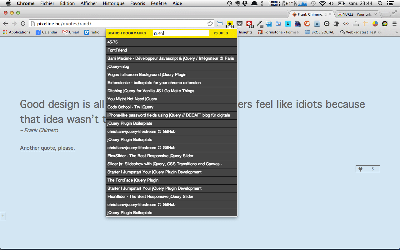400x250 pixels.
Task: Open Chrome's hamburger menu
Action: coord(394,23)
